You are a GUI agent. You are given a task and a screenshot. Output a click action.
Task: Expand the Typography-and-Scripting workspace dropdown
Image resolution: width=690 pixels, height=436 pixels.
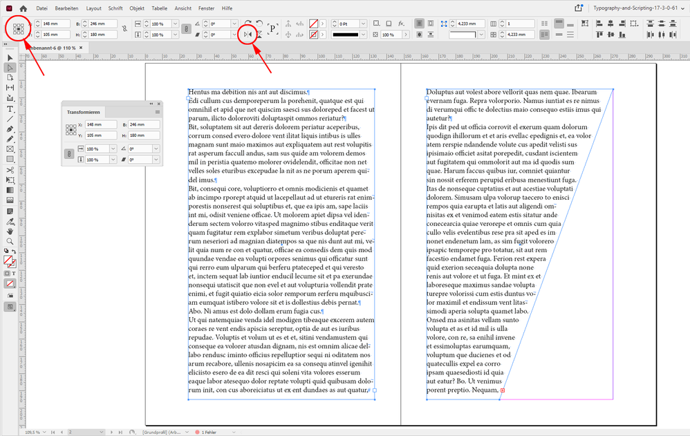click(681, 8)
